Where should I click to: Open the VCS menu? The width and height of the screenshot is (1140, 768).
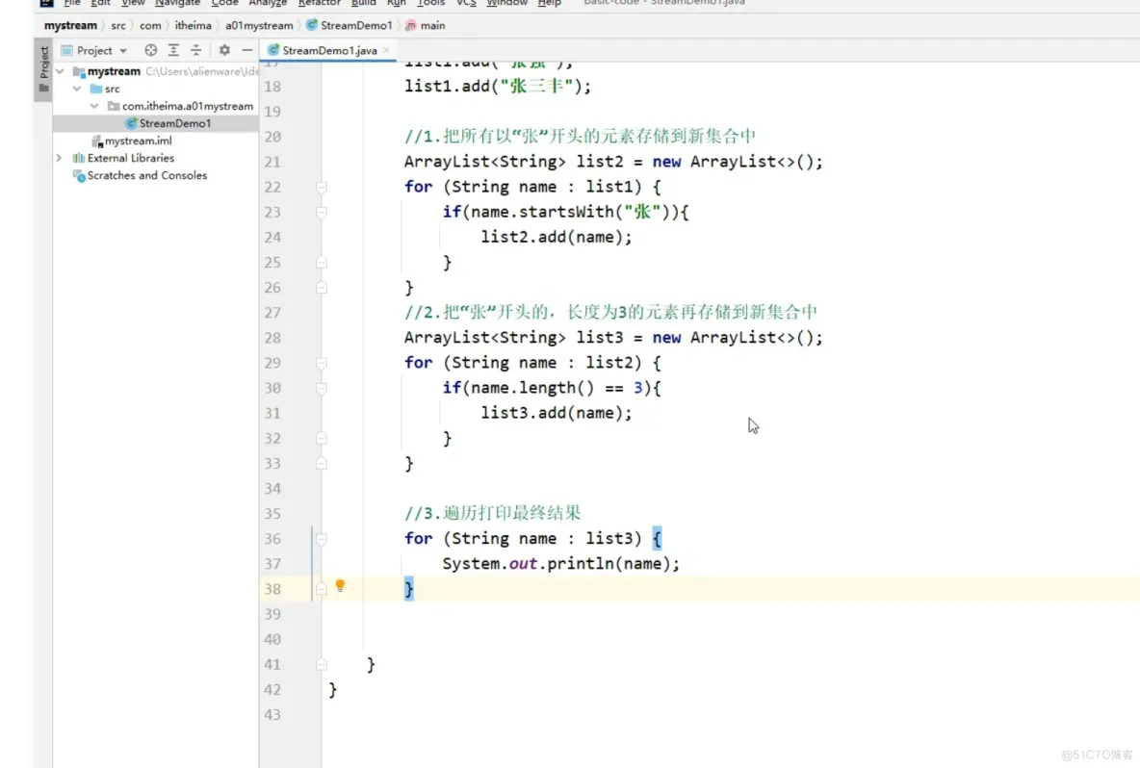pos(466,3)
